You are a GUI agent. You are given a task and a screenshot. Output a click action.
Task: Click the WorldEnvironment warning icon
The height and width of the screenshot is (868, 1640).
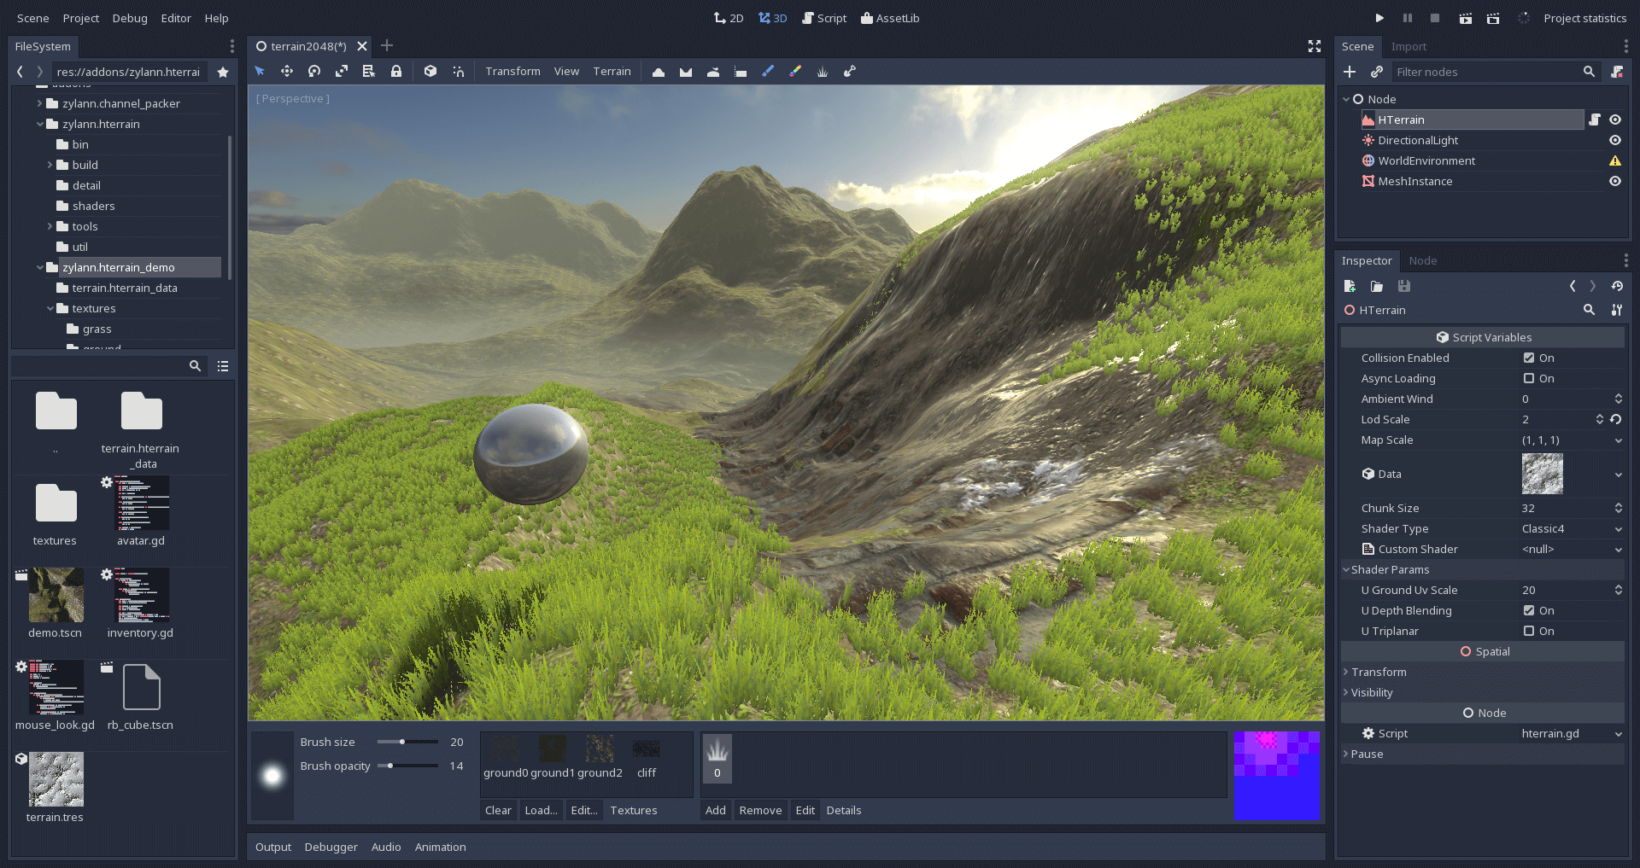coord(1615,160)
